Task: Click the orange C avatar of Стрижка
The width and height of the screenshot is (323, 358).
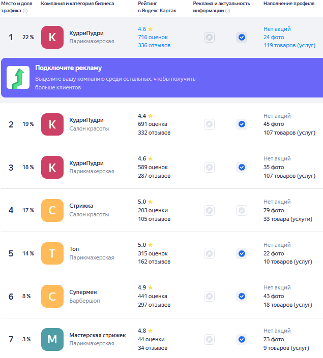Action: [52, 210]
